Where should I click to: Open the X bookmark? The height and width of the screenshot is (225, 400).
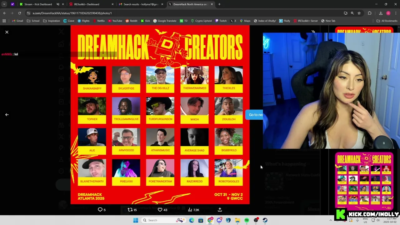[233, 21]
